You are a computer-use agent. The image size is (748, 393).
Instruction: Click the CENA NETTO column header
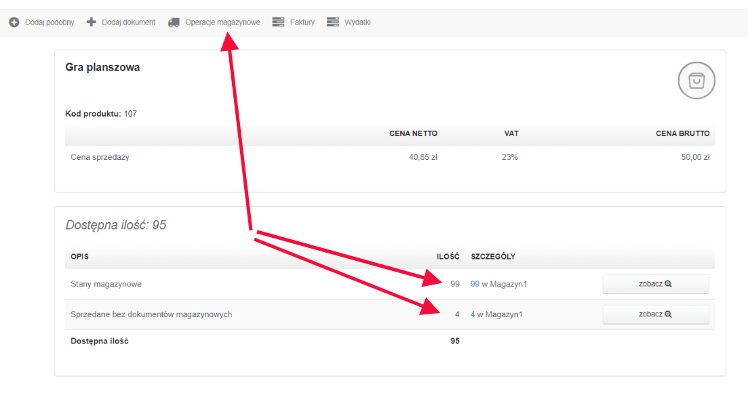(413, 133)
